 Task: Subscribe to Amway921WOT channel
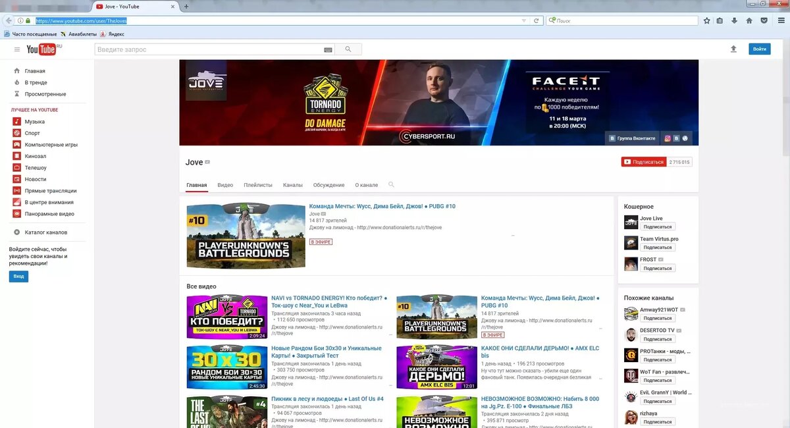[658, 319]
